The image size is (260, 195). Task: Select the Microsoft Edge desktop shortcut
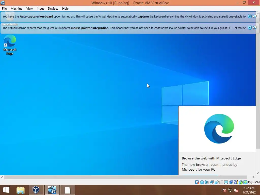(x=10, y=45)
